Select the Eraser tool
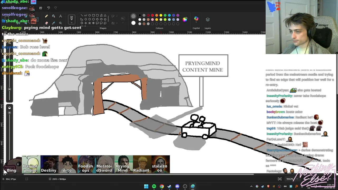This screenshot has width=338, height=190. click(x=46, y=23)
